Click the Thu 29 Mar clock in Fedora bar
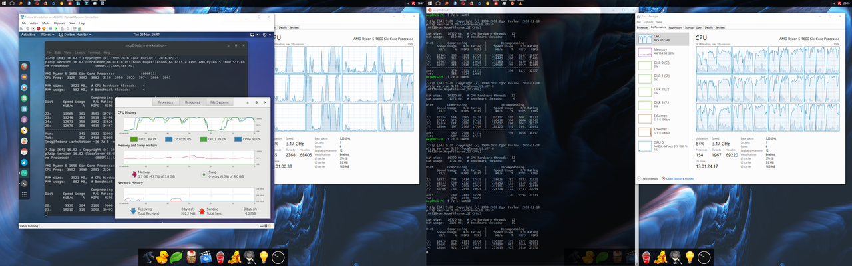 point(146,35)
